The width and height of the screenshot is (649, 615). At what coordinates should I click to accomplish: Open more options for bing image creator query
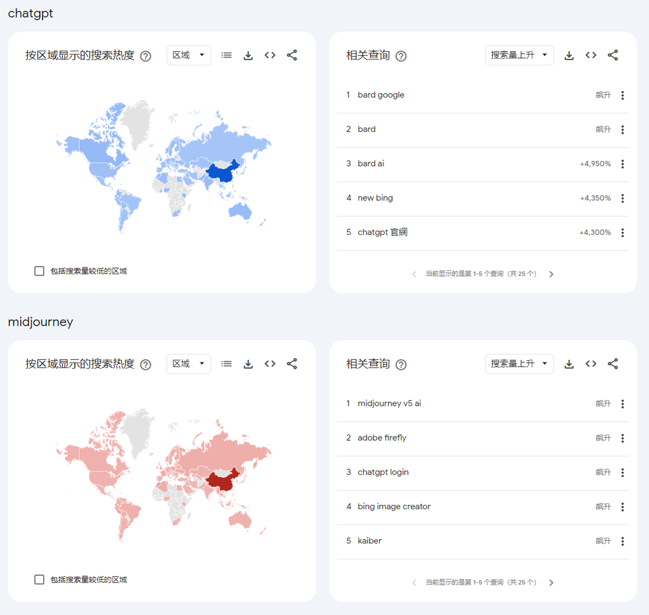(x=622, y=507)
